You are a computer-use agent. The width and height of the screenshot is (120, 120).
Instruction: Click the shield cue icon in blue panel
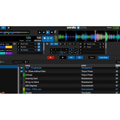point(45,38)
